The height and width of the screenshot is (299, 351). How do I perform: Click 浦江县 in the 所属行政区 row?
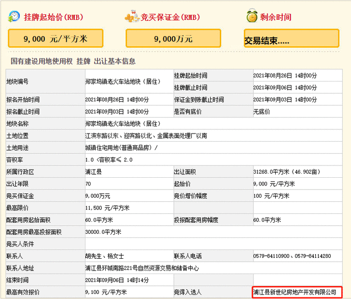pyautogui.click(x=94, y=172)
